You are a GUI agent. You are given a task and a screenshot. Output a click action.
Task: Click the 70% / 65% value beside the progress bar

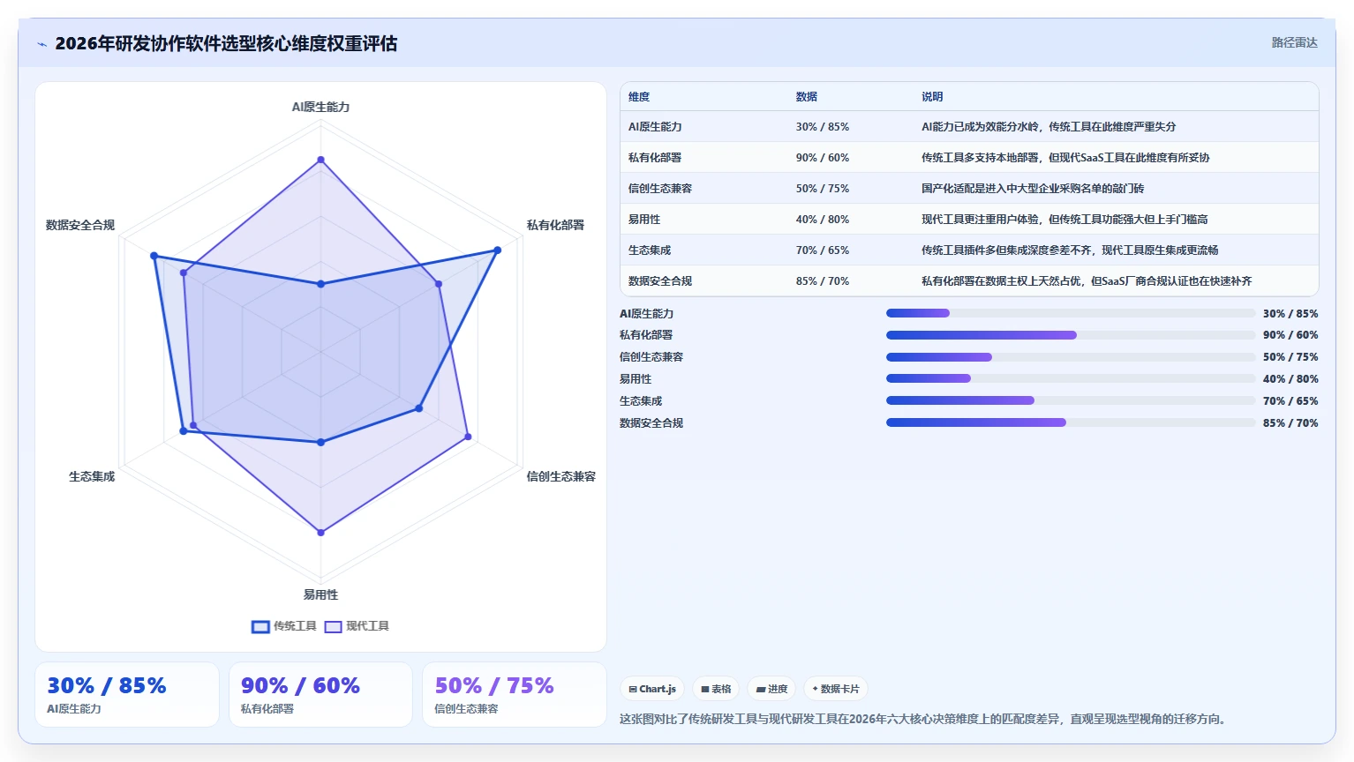(x=1290, y=401)
